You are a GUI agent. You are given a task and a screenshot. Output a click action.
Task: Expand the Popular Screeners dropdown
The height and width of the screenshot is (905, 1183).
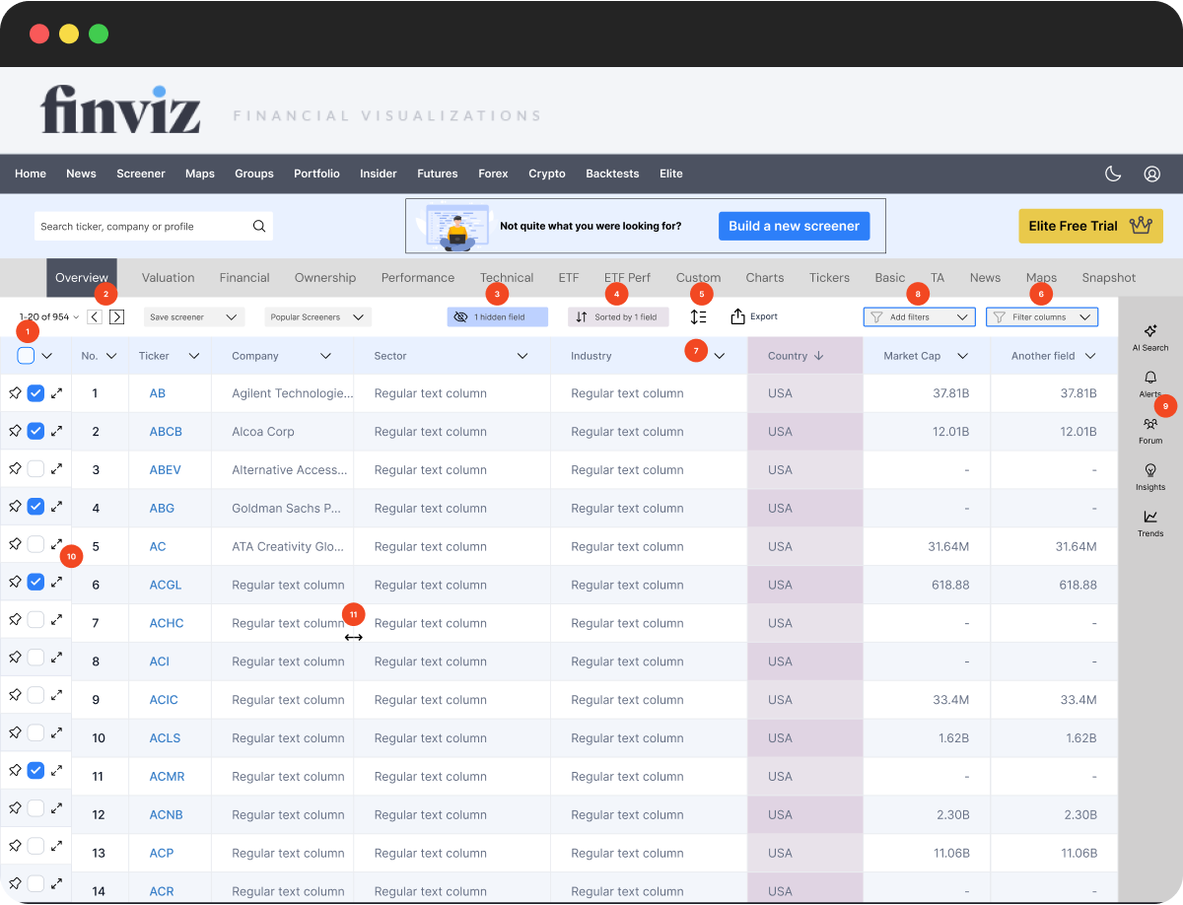(x=317, y=317)
